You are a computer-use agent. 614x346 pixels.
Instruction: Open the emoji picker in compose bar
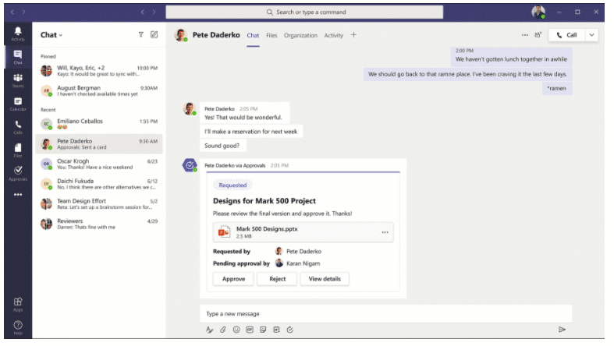pos(236,330)
